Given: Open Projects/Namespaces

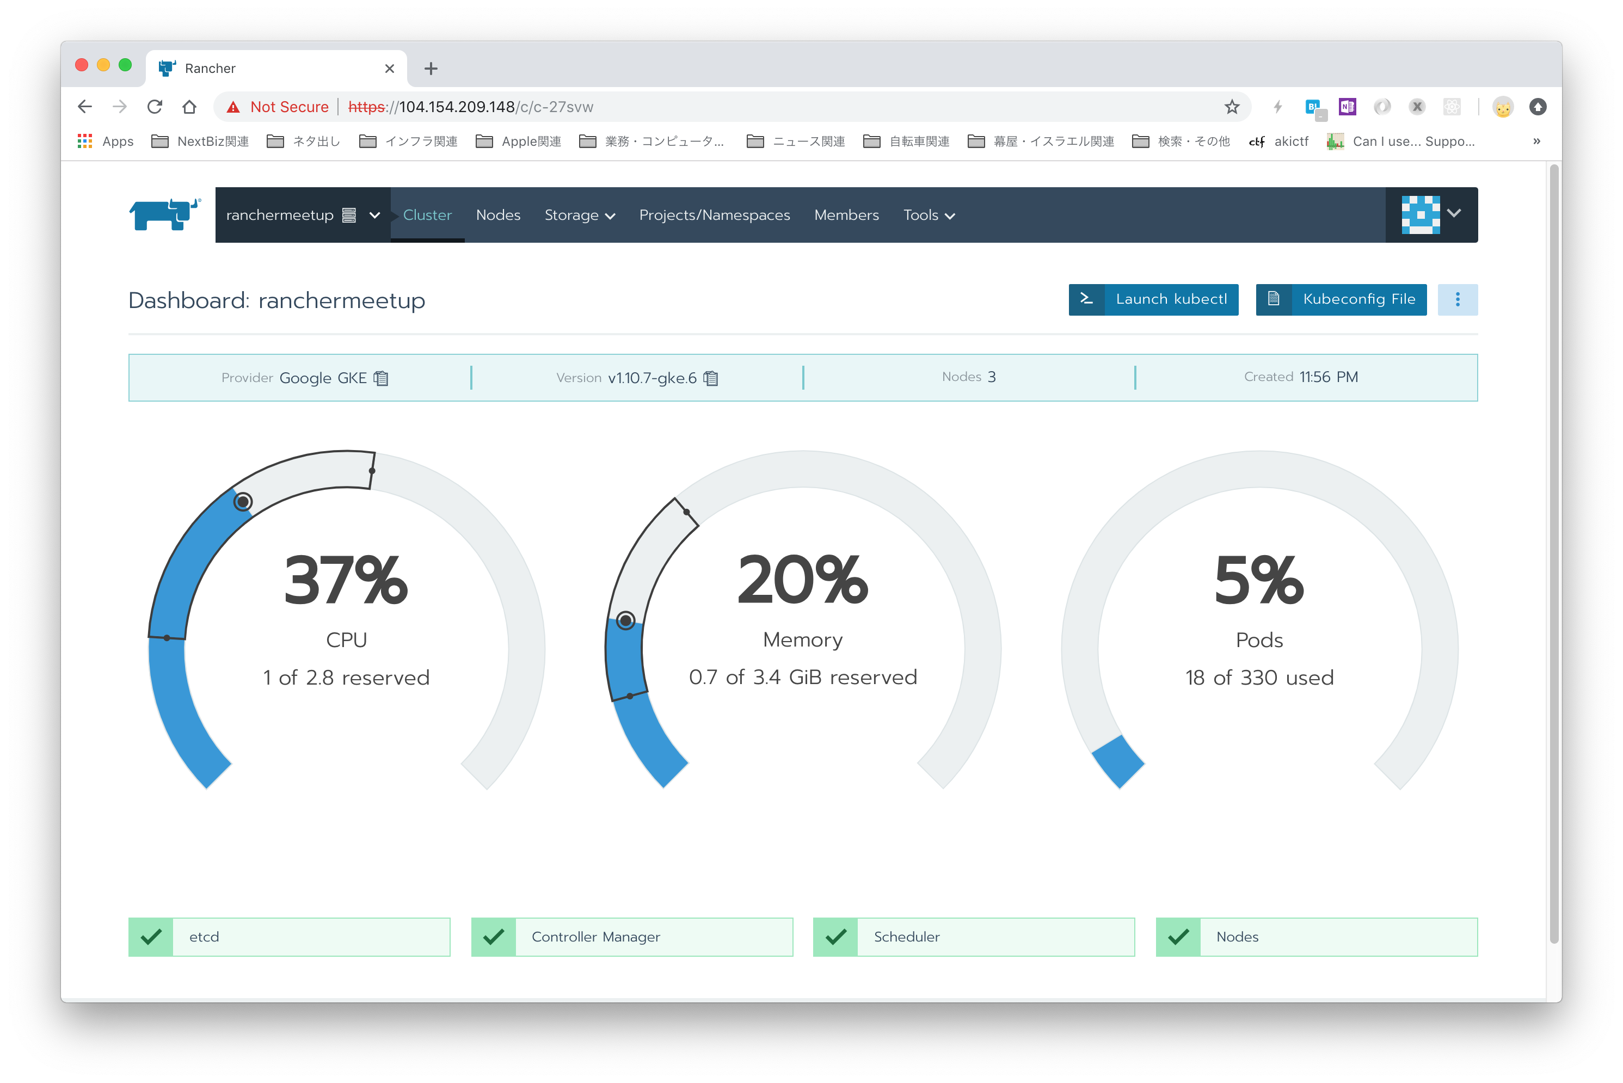Looking at the screenshot, I should point(714,215).
